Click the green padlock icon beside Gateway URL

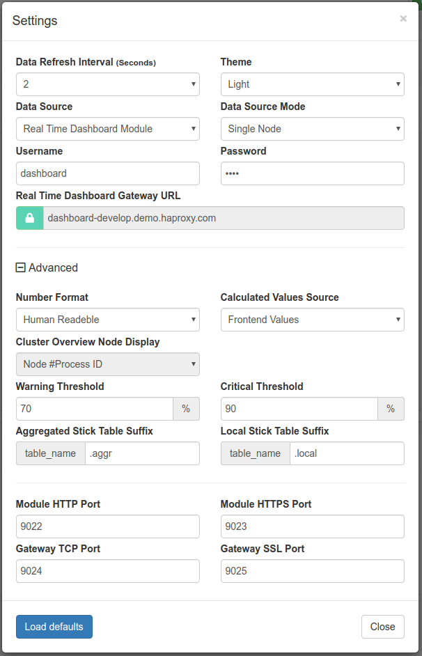tap(29, 218)
